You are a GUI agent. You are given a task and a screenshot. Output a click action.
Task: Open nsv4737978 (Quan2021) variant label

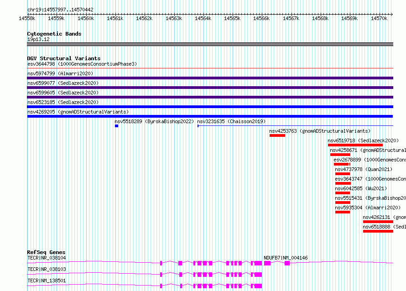(x=364, y=169)
